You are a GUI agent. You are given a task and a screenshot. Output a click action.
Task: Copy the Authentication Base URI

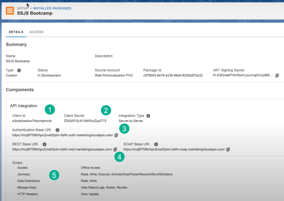point(116,135)
